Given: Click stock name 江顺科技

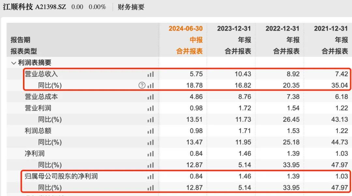Looking at the screenshot, I should 18,7.
